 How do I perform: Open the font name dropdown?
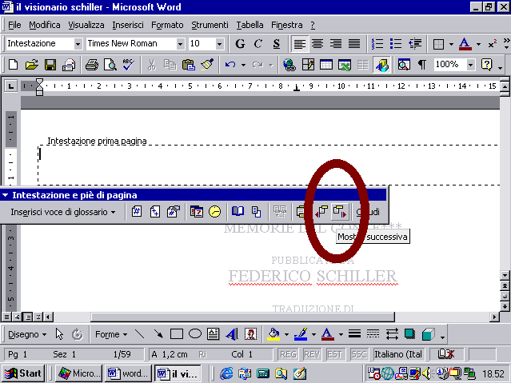[181, 43]
